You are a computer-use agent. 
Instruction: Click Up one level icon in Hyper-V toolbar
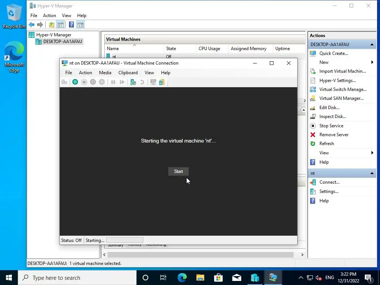pos(51,24)
